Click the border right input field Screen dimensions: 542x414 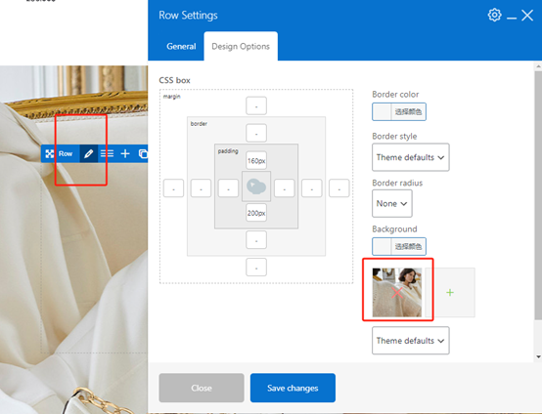(311, 188)
